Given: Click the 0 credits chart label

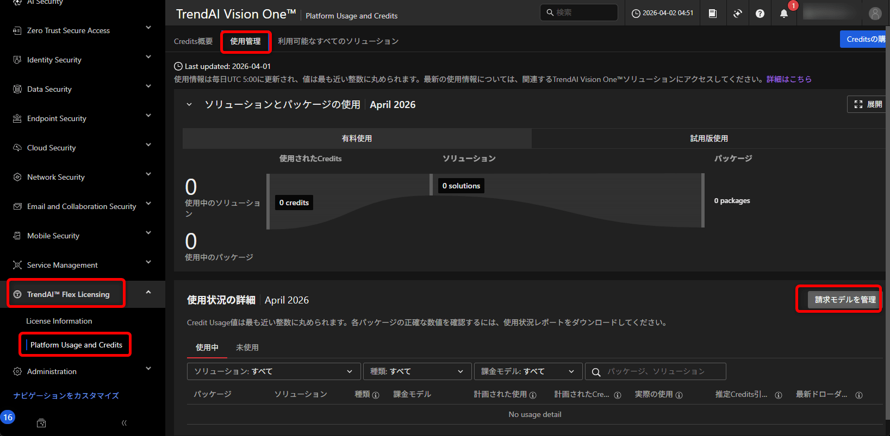Looking at the screenshot, I should [x=294, y=203].
